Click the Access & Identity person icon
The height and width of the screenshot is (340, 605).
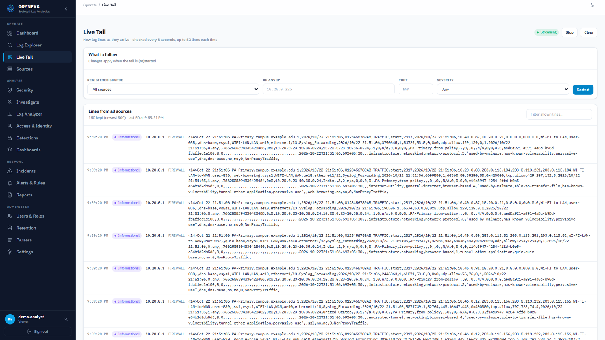[10, 126]
